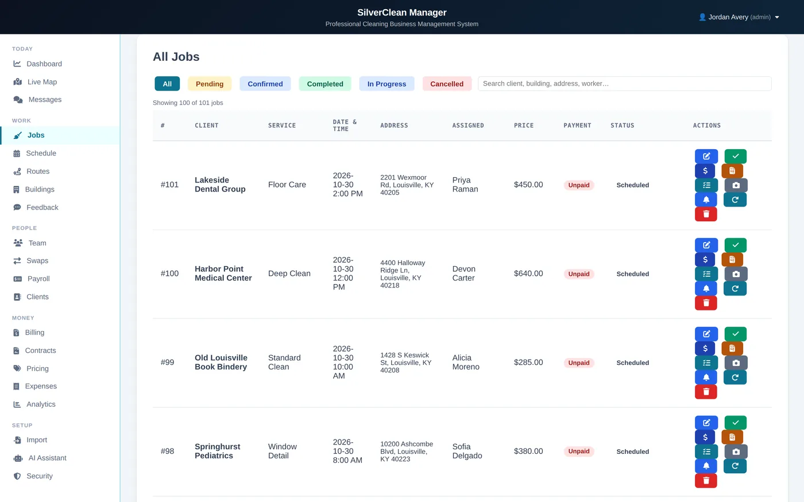
Task: Click the Price column header
Action: click(x=524, y=126)
